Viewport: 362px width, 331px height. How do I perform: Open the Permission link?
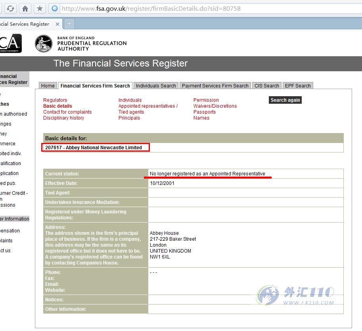click(206, 100)
